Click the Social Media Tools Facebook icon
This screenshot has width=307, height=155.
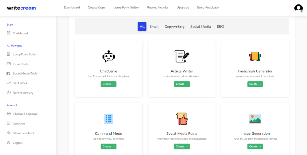(8, 73)
